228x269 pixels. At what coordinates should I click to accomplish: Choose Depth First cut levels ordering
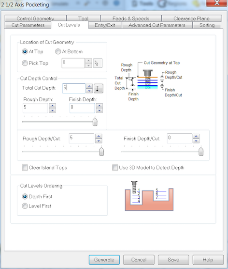click(x=25, y=196)
